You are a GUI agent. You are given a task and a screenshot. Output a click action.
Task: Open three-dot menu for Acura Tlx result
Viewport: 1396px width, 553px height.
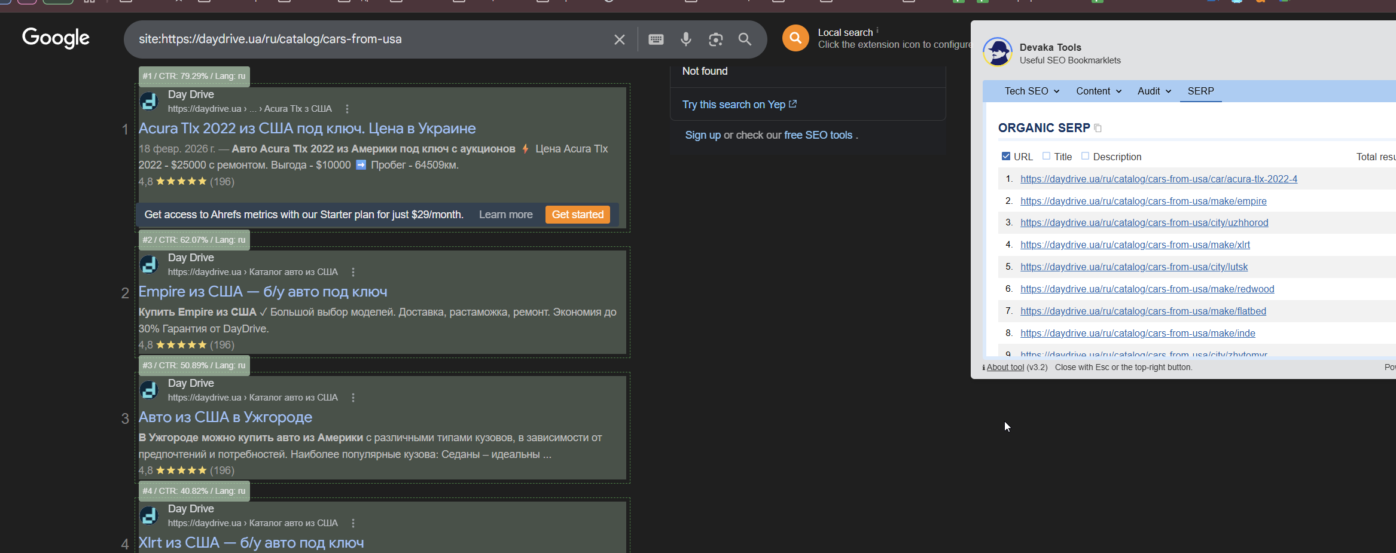pyautogui.click(x=347, y=109)
